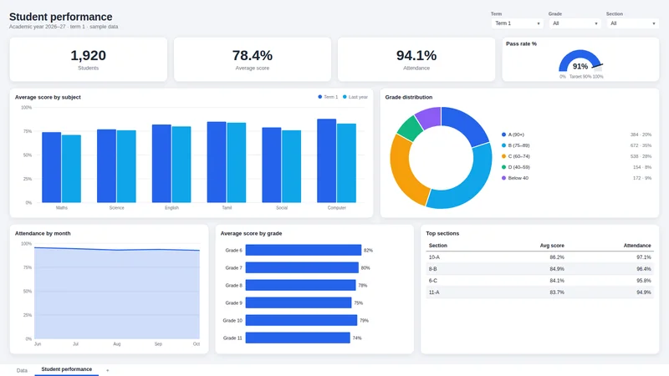Image resolution: width=669 pixels, height=376 pixels.
Task: Click the Attendance by month heading
Action: 43,234
